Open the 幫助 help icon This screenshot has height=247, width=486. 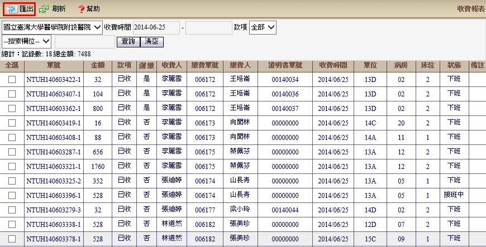click(81, 9)
